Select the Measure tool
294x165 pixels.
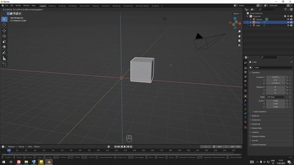(4, 59)
